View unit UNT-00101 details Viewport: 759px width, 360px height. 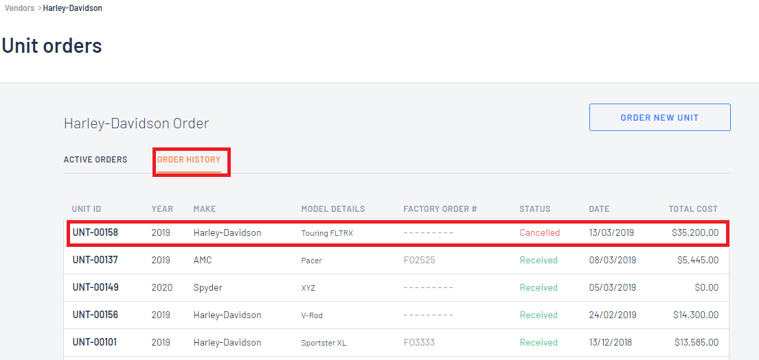(396, 343)
